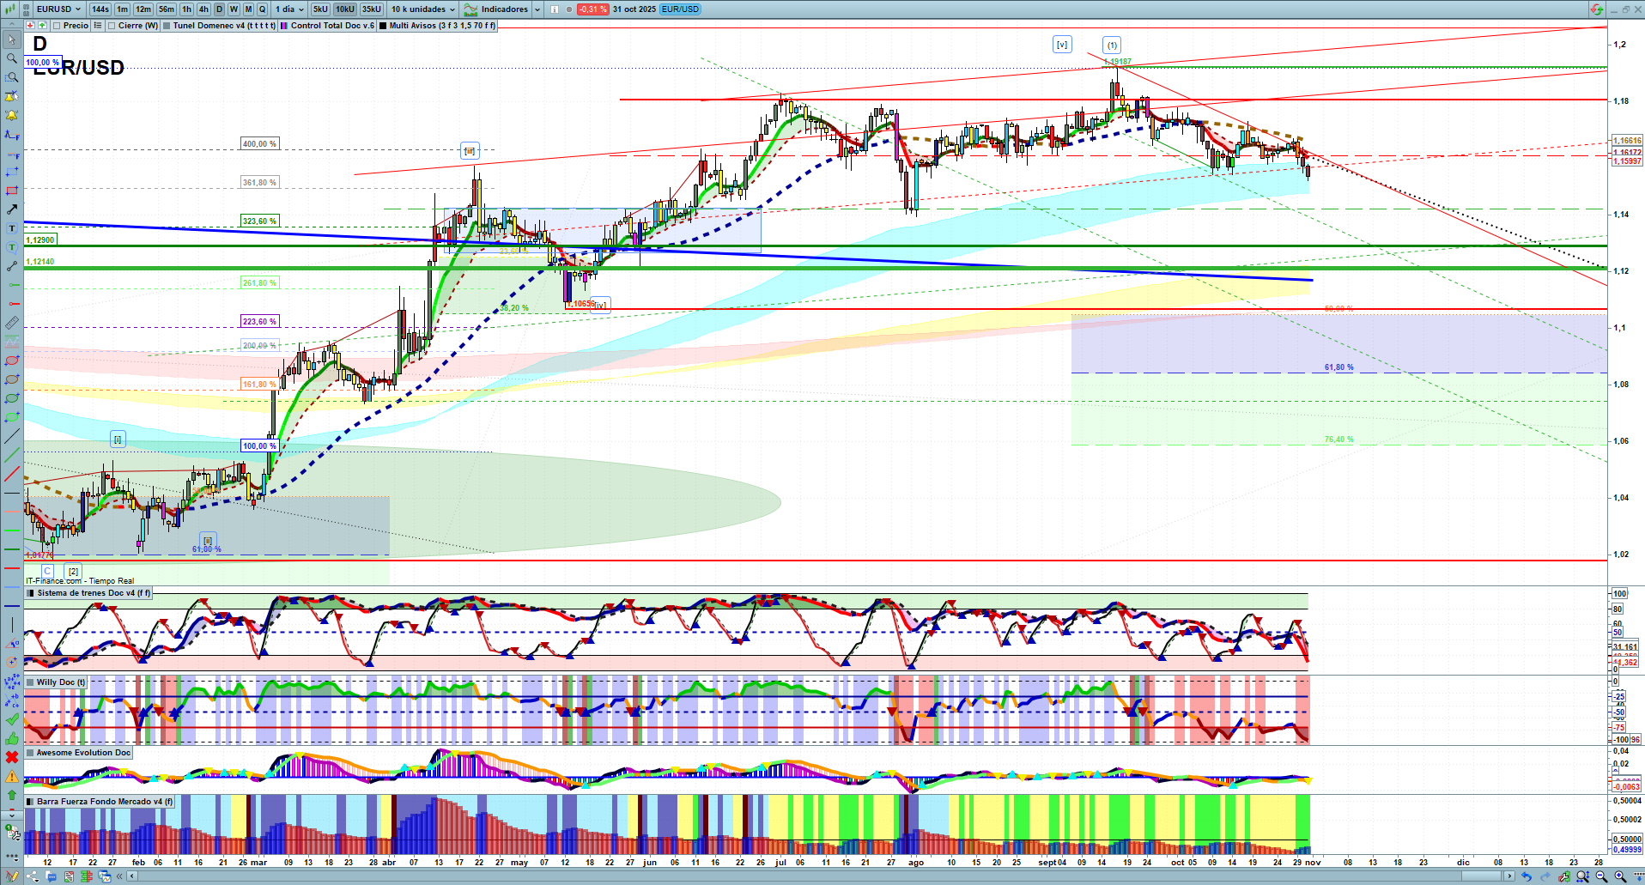Open the EURUSD symbol dropdown

(x=58, y=9)
